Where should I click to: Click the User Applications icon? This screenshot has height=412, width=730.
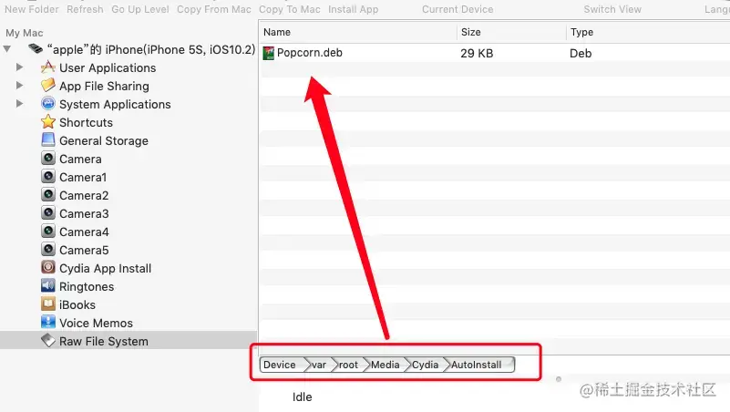(48, 67)
